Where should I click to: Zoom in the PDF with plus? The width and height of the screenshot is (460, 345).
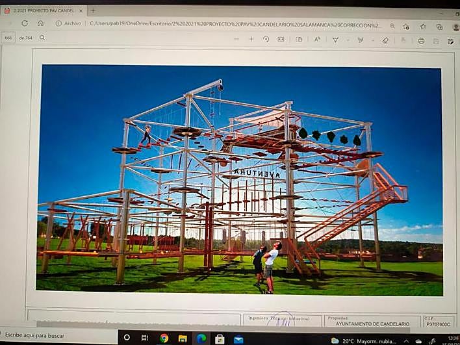coord(251,39)
